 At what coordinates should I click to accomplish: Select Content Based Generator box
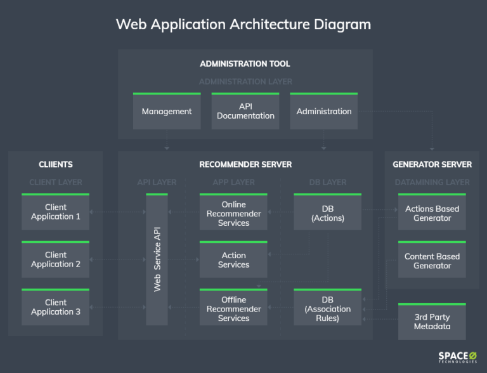pyautogui.click(x=432, y=259)
